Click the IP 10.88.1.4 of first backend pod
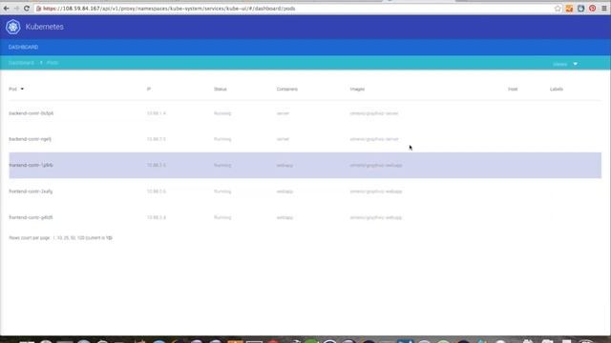611x343 pixels. (x=157, y=113)
